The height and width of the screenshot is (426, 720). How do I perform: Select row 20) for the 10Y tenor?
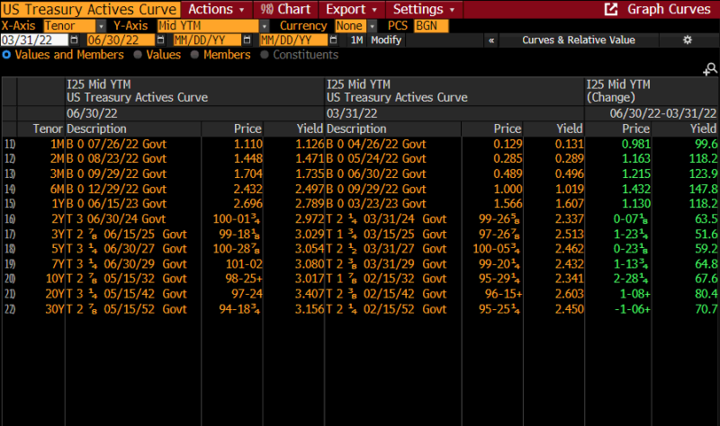(x=360, y=279)
